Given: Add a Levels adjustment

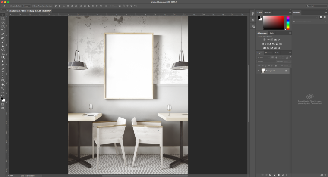Looking at the screenshot, I should click(268, 40).
